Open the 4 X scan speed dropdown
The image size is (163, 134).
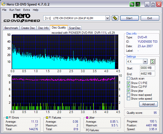coord(145,62)
